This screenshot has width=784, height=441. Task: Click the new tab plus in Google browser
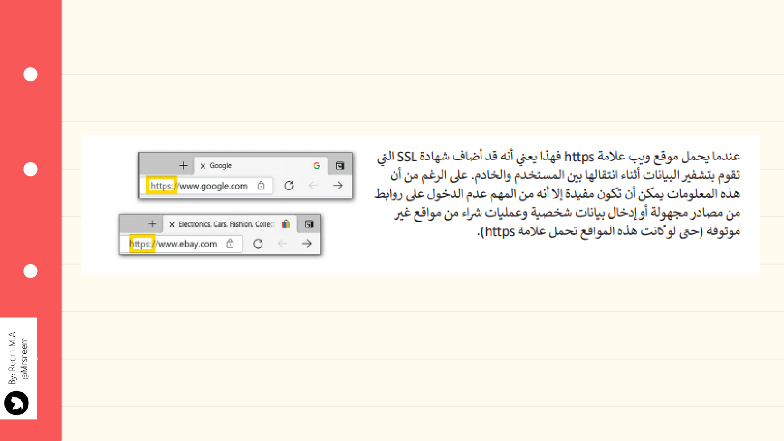(x=183, y=166)
